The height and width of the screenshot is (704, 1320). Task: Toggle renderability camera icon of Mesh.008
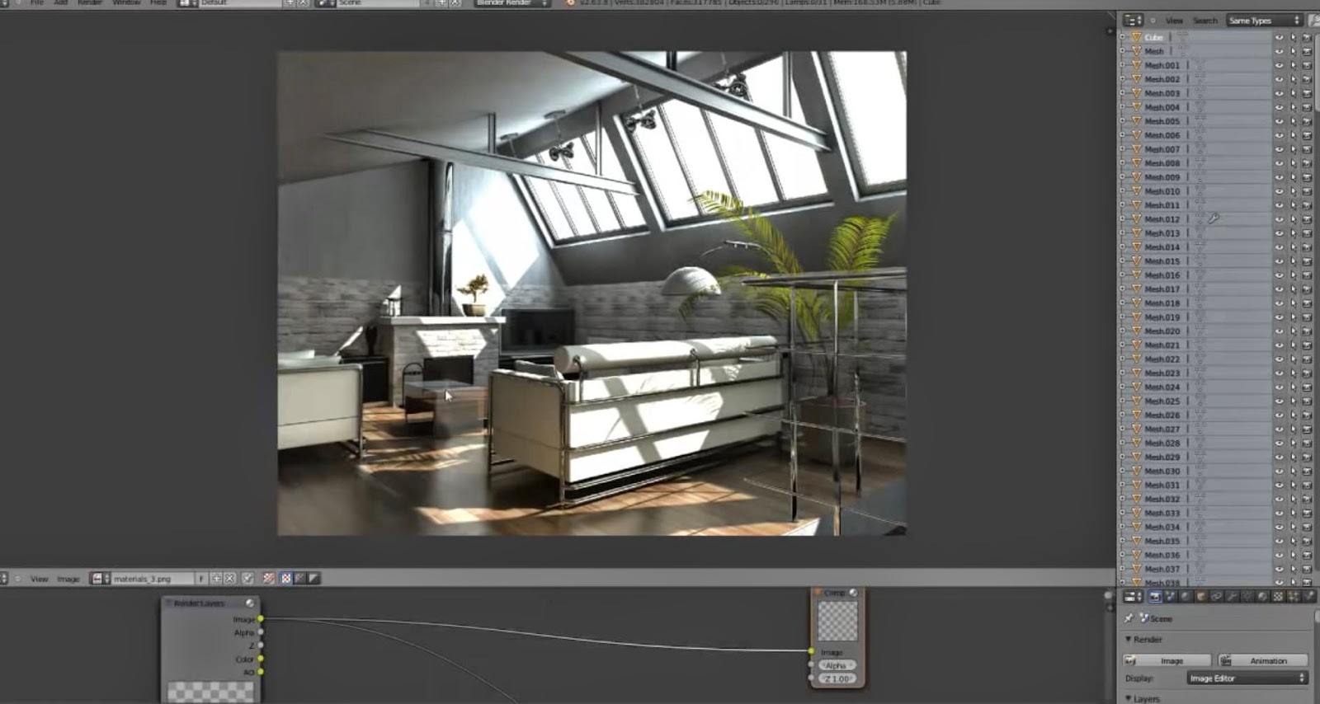[x=1307, y=163]
